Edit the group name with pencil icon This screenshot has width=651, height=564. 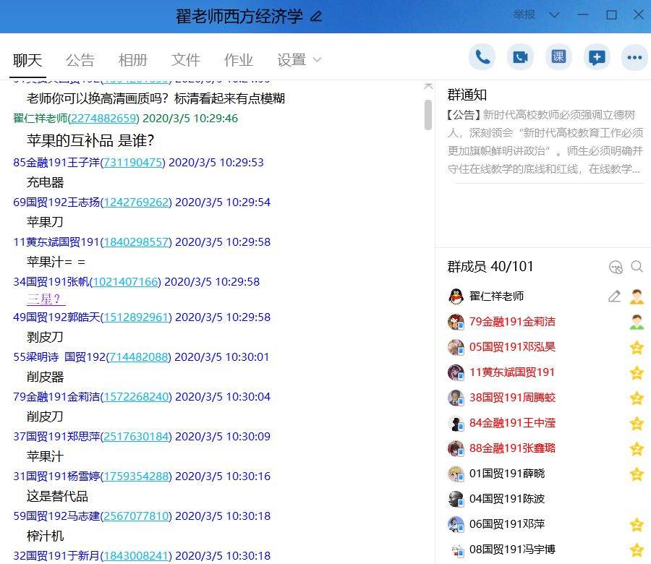[x=316, y=17]
